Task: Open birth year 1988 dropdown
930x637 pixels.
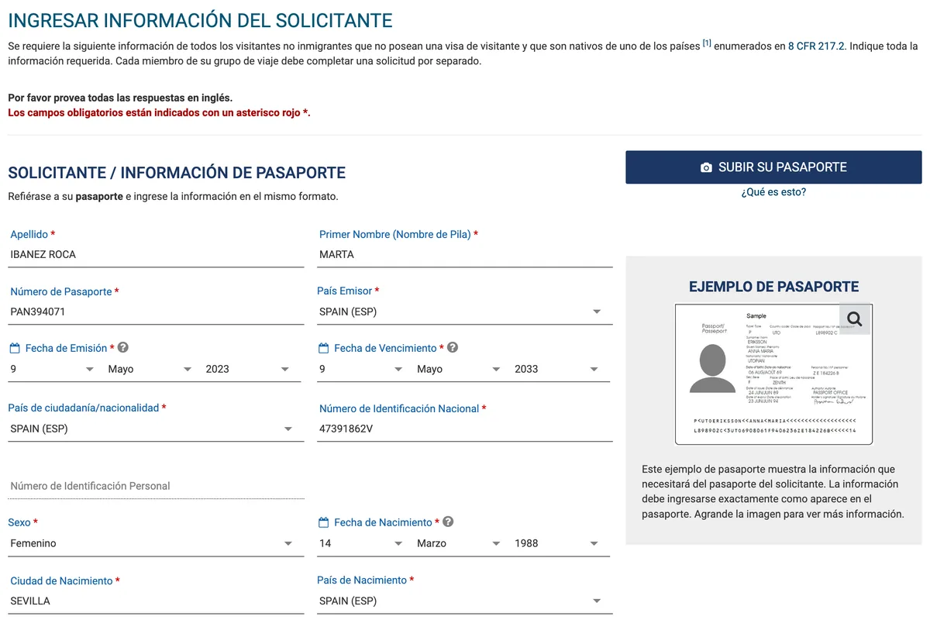Action: point(558,543)
